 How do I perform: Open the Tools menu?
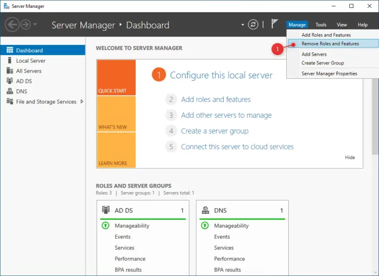coord(321,25)
